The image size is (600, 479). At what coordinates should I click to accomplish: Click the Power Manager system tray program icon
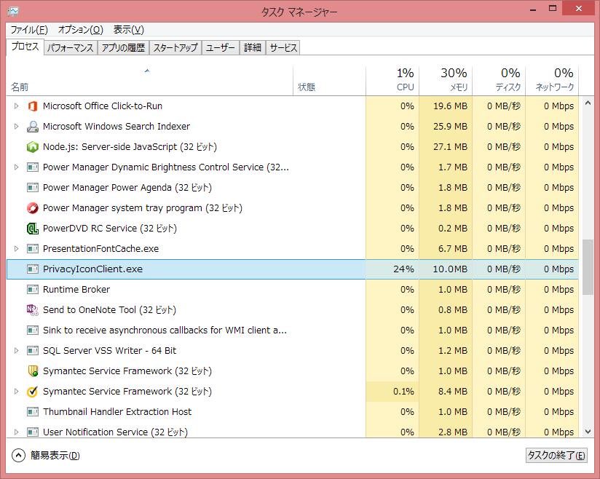(32, 208)
